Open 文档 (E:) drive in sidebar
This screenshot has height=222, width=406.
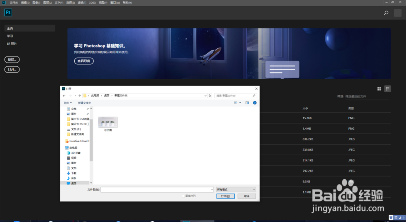74,129
